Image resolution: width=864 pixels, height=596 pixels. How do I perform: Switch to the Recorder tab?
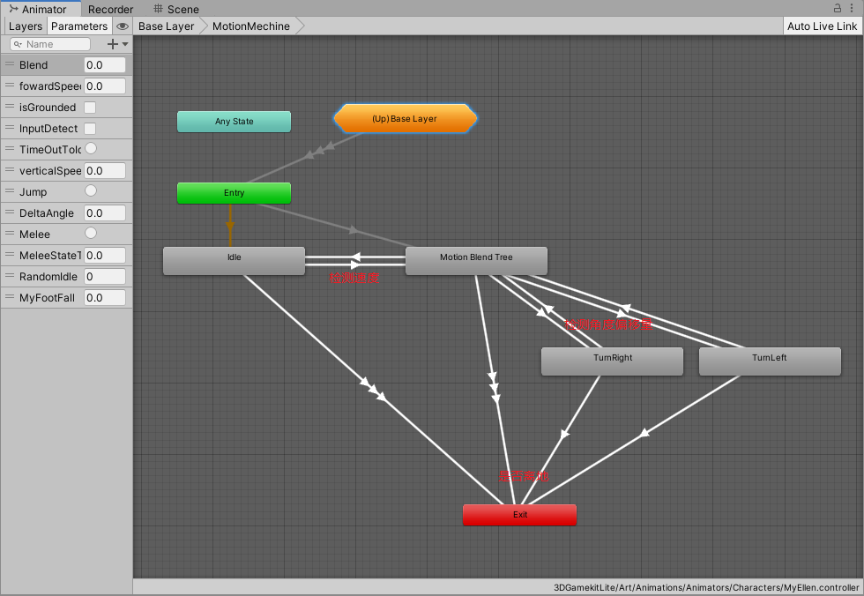(x=110, y=9)
